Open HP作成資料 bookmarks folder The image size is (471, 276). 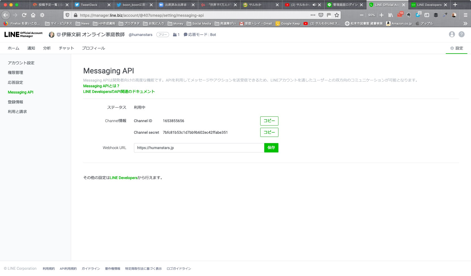click(104, 24)
